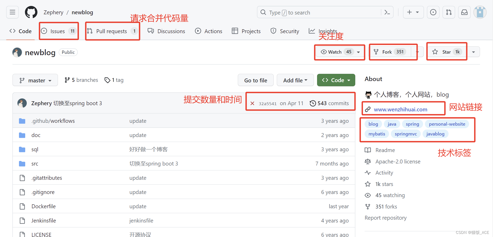Click the sql folder icon
This screenshot has width=493, height=237.
[22, 149]
